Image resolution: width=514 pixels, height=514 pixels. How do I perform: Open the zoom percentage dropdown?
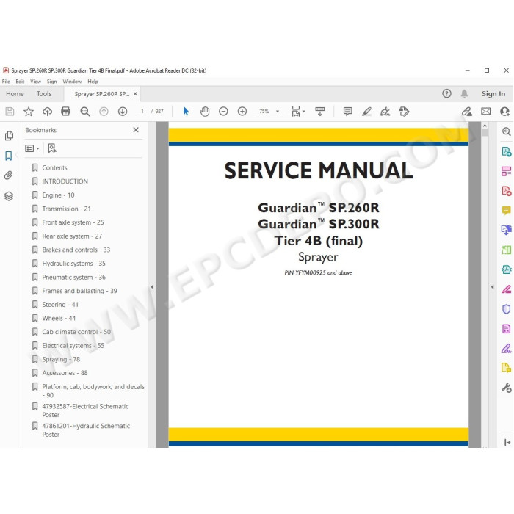tap(278, 112)
